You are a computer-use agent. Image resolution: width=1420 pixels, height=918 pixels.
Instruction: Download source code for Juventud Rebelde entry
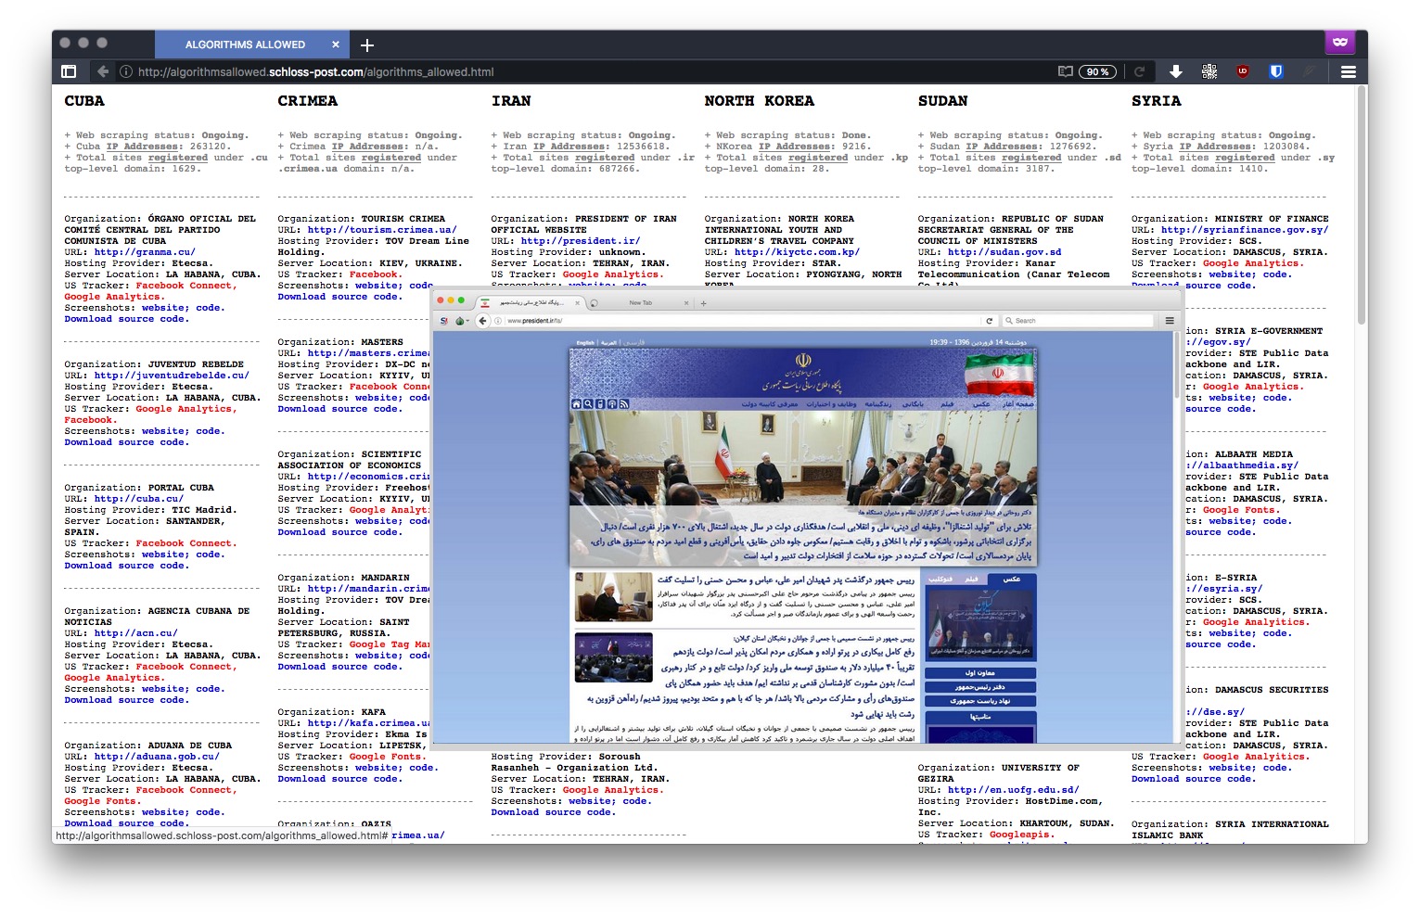(126, 442)
